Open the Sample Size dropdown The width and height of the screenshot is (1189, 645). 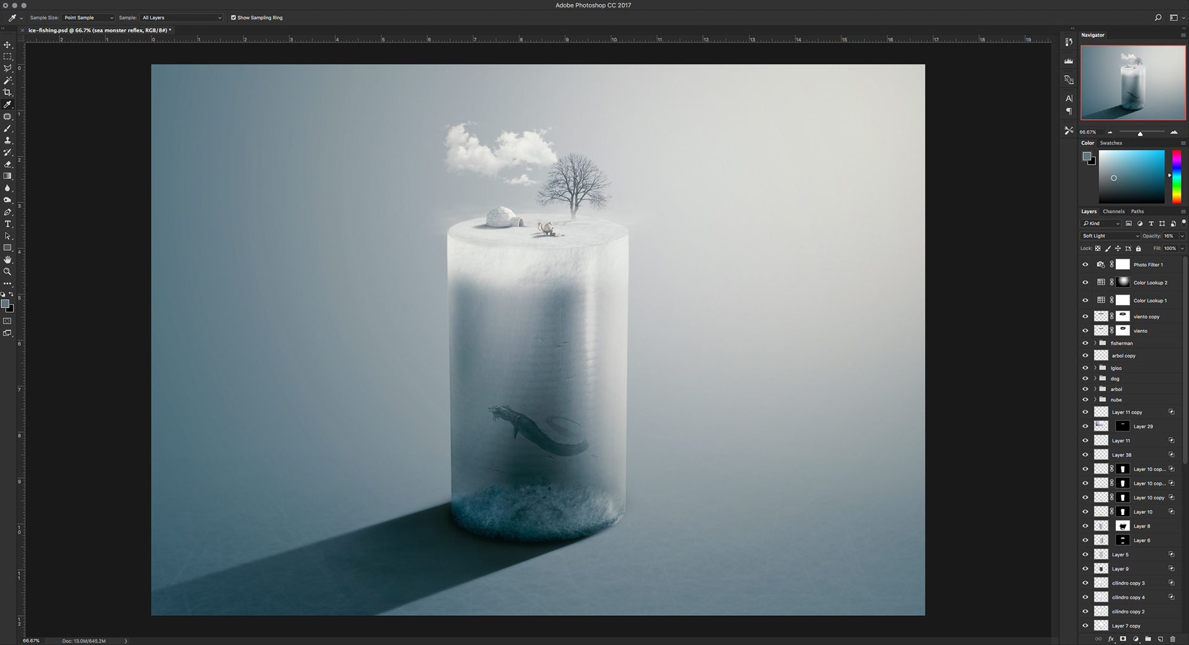(x=88, y=17)
